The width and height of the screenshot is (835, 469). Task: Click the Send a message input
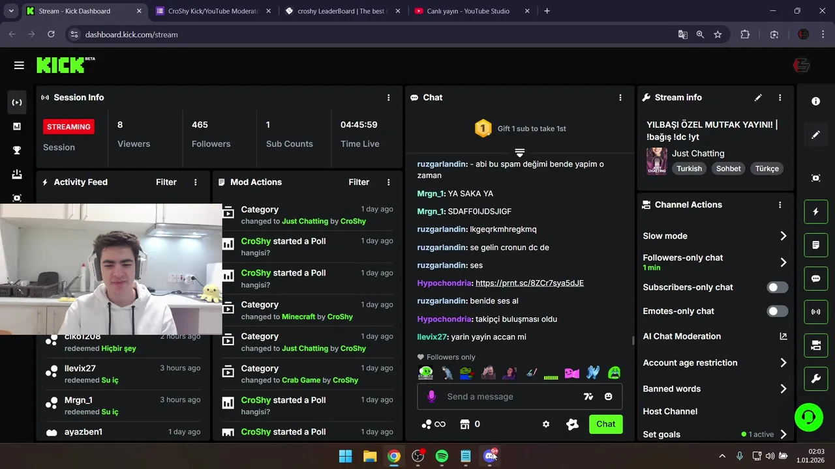(512, 397)
